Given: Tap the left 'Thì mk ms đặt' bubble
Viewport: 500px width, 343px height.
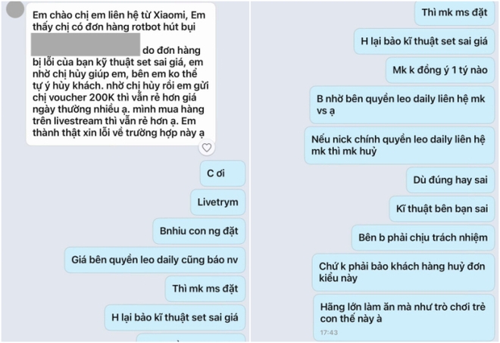Looking at the screenshot, I should point(205,288).
